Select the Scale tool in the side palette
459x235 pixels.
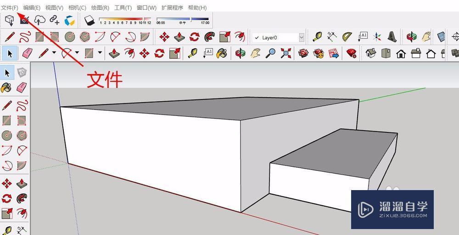click(6, 213)
